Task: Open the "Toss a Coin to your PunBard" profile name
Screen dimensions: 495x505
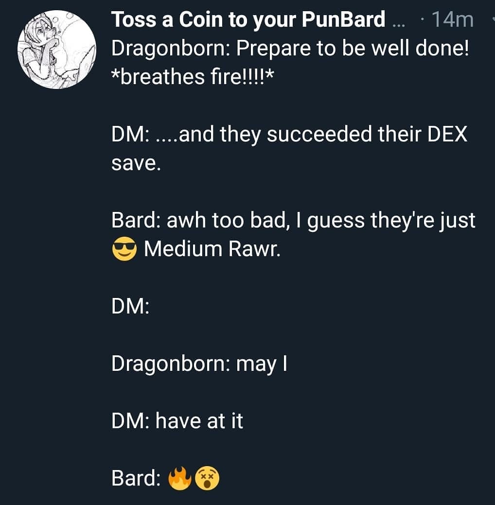Action: pos(248,19)
